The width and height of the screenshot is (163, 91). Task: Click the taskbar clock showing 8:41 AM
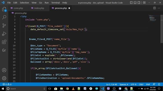[x=153, y=89]
